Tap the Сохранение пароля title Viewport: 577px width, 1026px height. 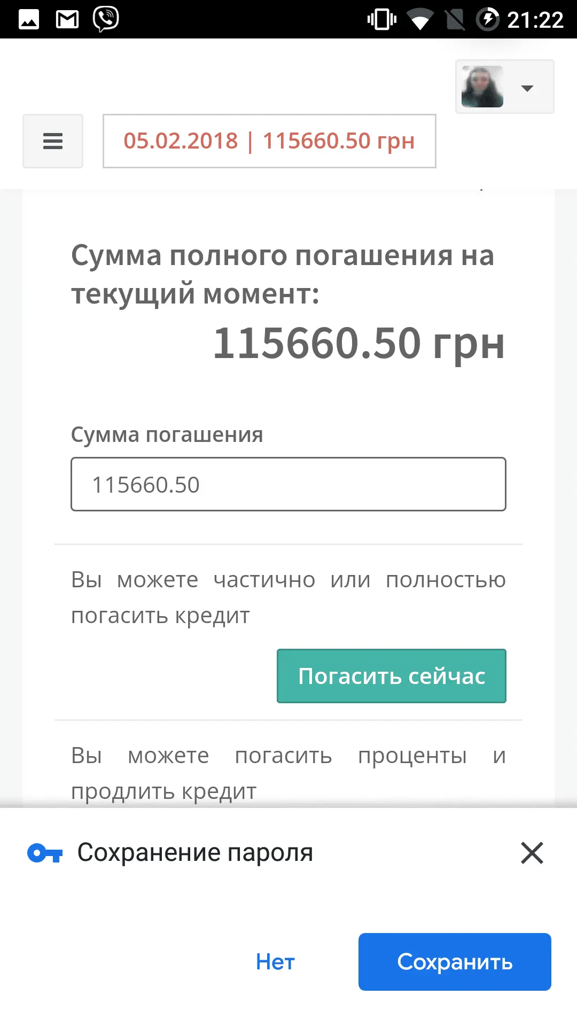pos(195,853)
